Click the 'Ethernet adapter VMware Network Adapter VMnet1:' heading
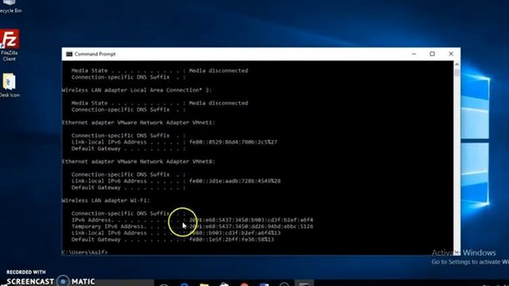 pyautogui.click(x=138, y=122)
